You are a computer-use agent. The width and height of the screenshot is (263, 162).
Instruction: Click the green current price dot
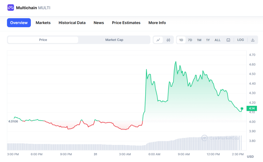point(242,108)
